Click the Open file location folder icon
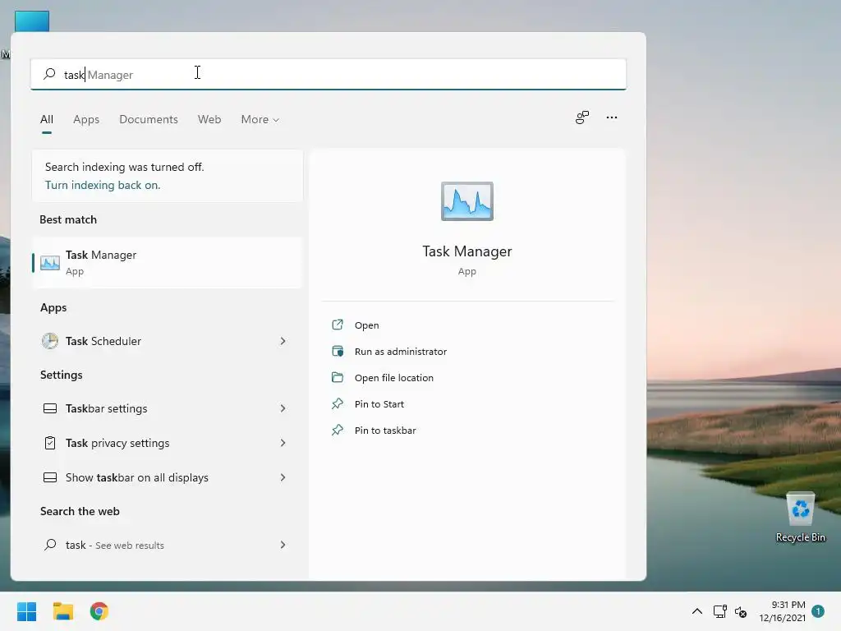 point(338,377)
